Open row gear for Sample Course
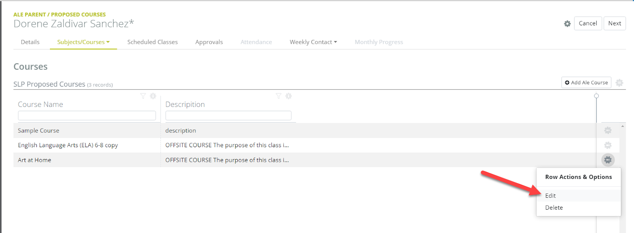Image resolution: width=634 pixels, height=233 pixels. (x=608, y=130)
